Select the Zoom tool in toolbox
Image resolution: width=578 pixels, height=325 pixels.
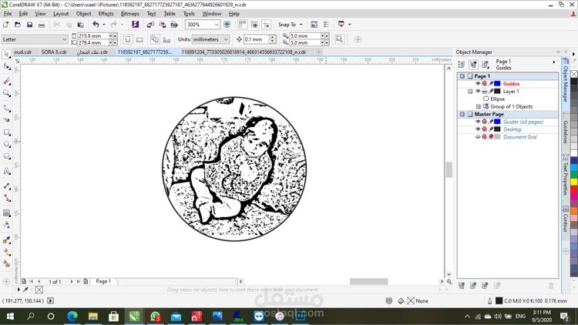click(7, 94)
